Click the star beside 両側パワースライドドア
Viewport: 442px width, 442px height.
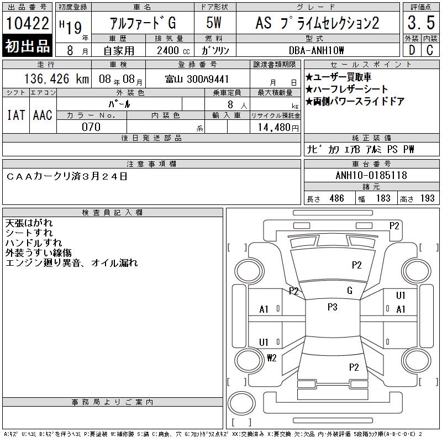click(x=309, y=101)
